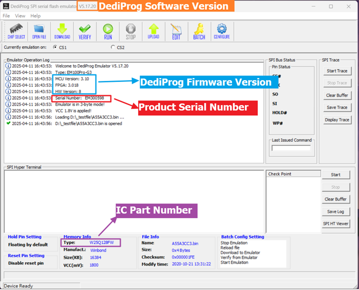Click 'Stop Emulation' in Batch Config Setting
359x290 pixels.
(234, 243)
